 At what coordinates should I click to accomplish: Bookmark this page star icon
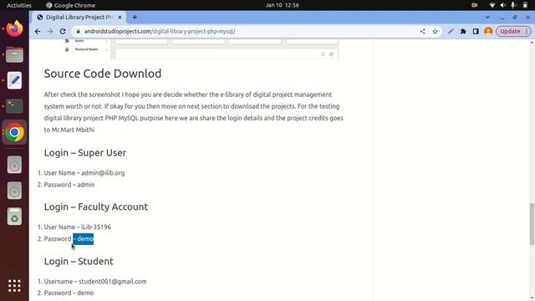(435, 32)
